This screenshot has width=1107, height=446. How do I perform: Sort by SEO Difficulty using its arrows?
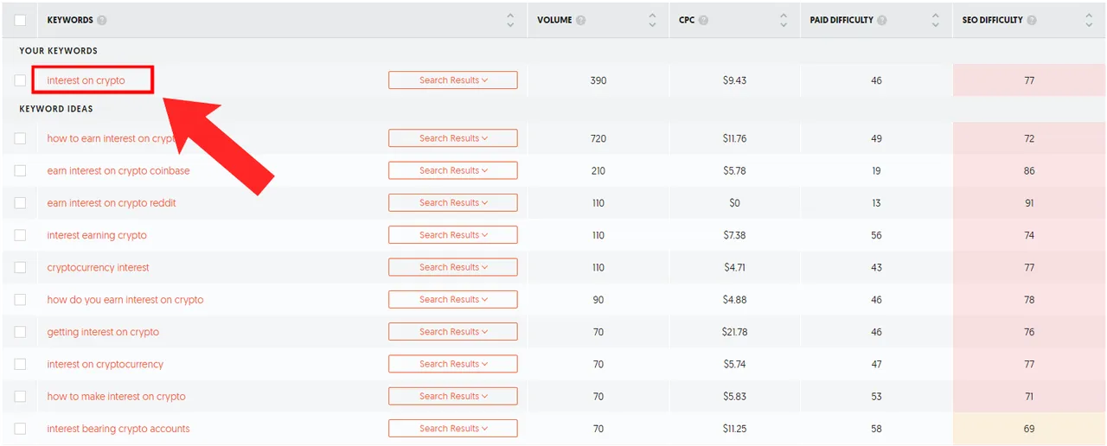tap(1089, 20)
